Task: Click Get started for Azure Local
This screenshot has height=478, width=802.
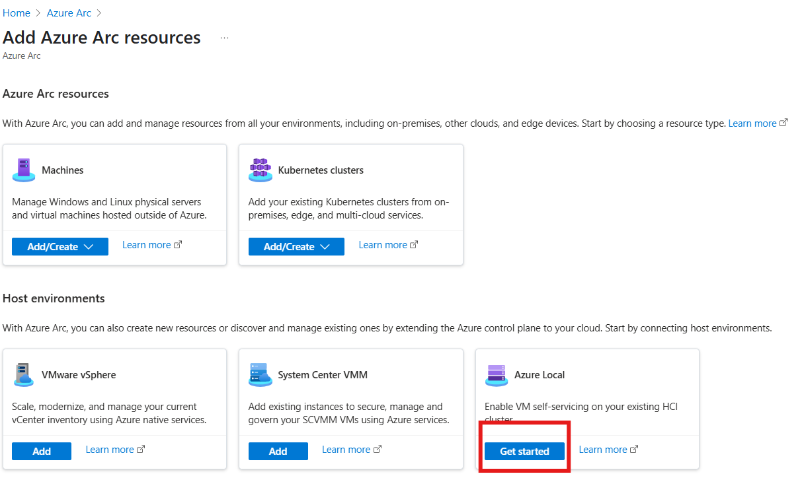Action: coord(525,452)
